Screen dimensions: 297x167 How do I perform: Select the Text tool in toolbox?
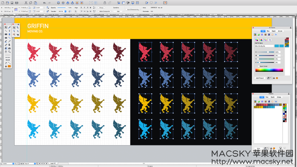pyautogui.click(x=9, y=31)
